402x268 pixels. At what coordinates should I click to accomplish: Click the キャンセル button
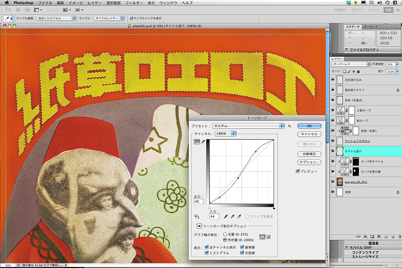309,134
